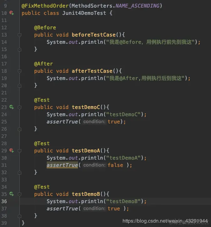
Task: Click testDemoC method name
Action: pos(86,107)
